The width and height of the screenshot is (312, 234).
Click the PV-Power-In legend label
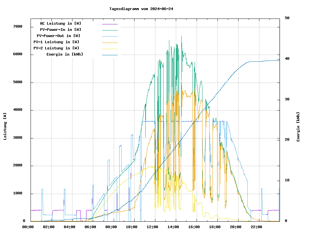pos(63,30)
